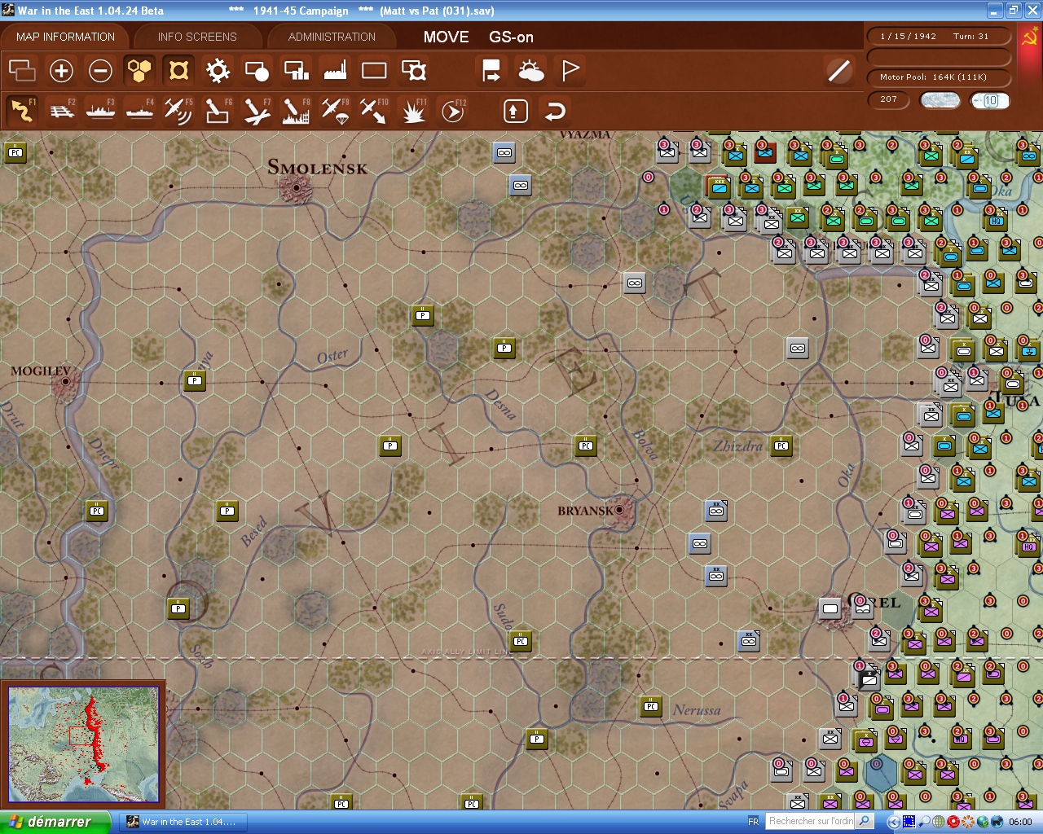Image resolution: width=1043 pixels, height=834 pixels.
Task: Click the taskbar clock showing 06:00
Action: click(1020, 822)
